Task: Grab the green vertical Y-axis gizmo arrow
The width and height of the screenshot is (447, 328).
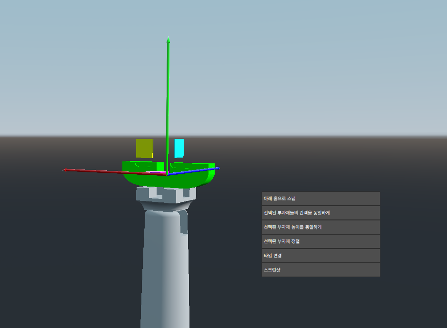Action: tap(167, 95)
